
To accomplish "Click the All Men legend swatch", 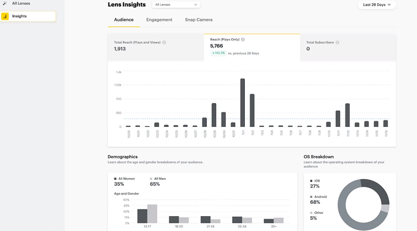I will [x=151, y=179].
